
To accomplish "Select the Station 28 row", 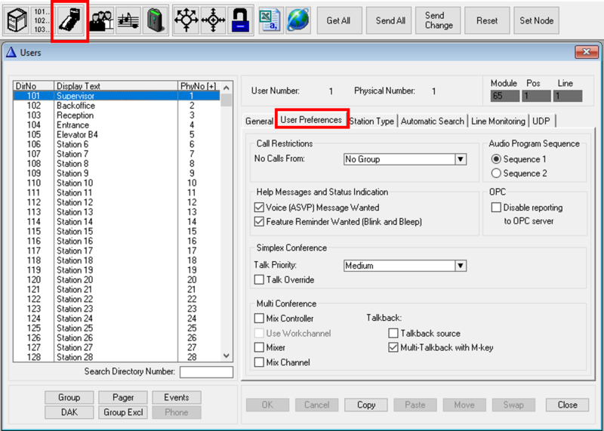I will [117, 357].
